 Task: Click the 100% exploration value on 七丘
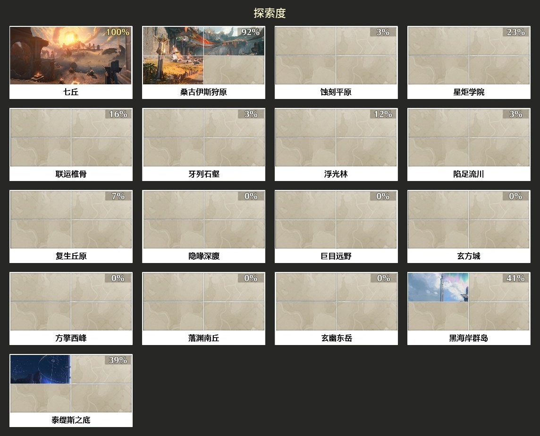coord(118,32)
